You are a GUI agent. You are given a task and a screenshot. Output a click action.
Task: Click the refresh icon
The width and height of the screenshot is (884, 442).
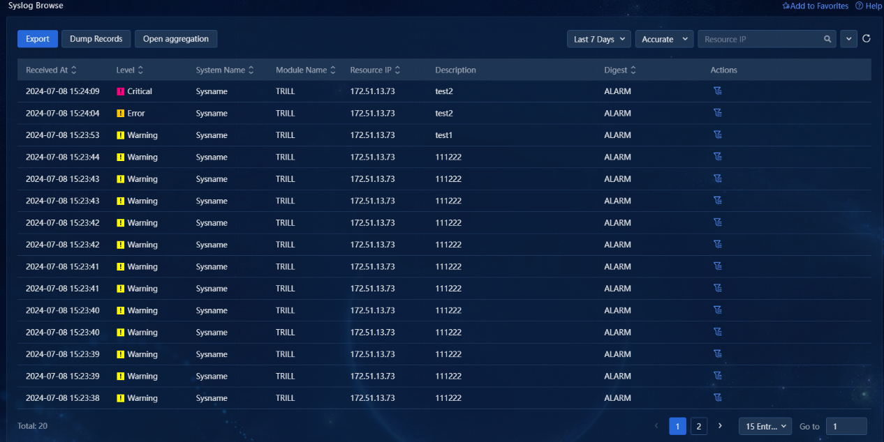pyautogui.click(x=867, y=39)
